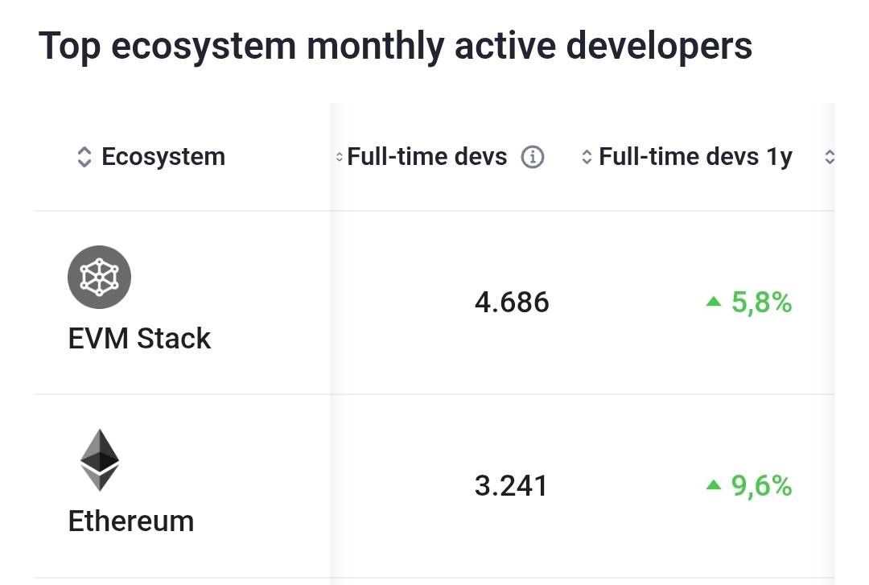Open the Ethereum ecosystem name link

pyautogui.click(x=131, y=521)
